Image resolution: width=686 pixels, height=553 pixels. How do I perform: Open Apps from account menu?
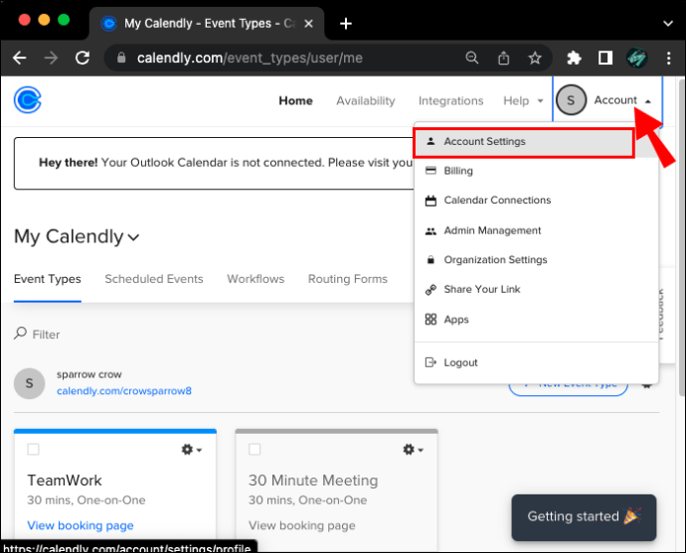coord(536,320)
